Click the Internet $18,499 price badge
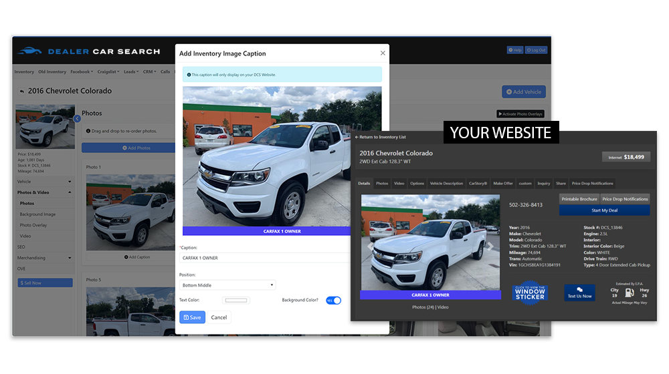This screenshot has width=669, height=374. [626, 157]
